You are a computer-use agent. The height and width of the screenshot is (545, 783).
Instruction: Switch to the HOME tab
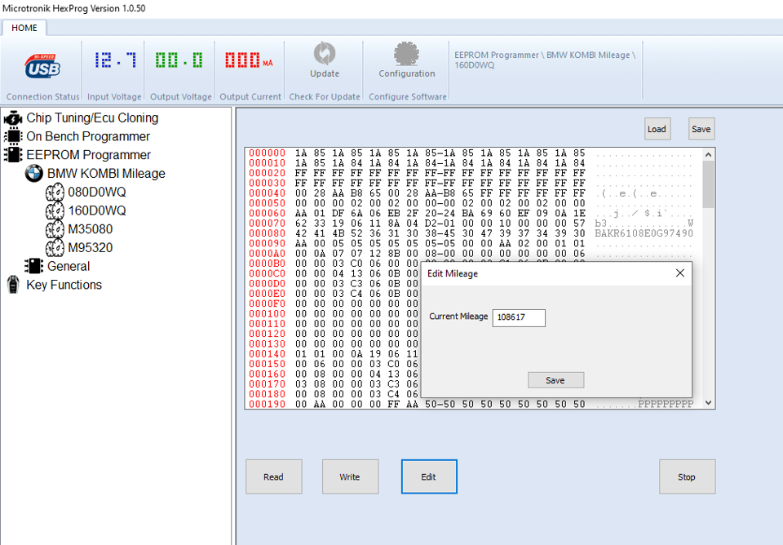24,28
